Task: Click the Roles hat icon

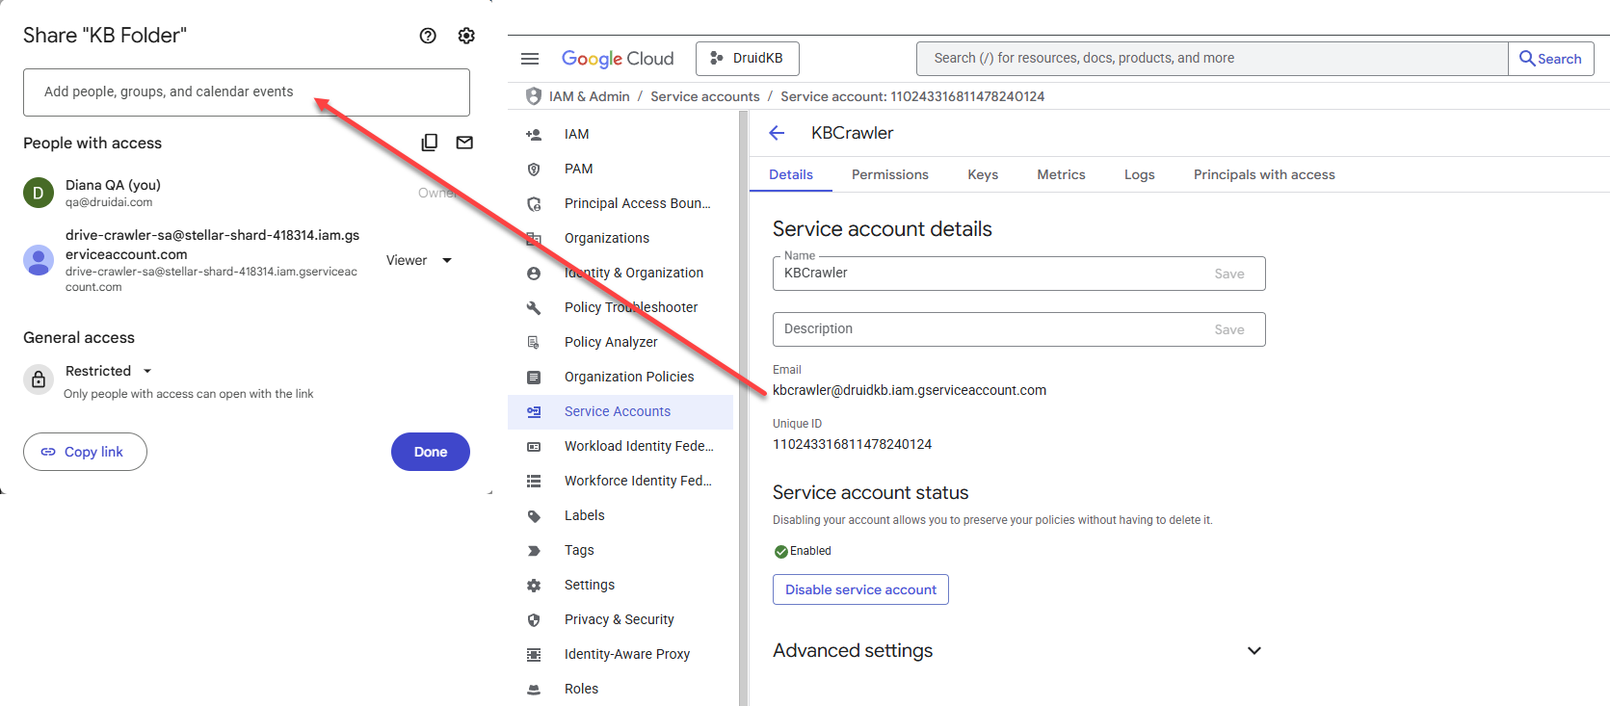Action: [534, 690]
